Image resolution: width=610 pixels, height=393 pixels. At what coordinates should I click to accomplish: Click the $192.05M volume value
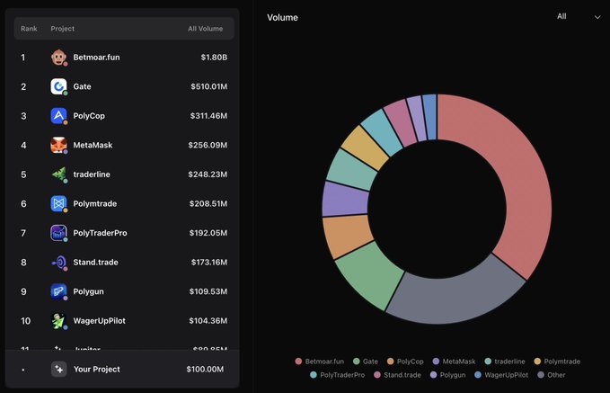pos(208,233)
